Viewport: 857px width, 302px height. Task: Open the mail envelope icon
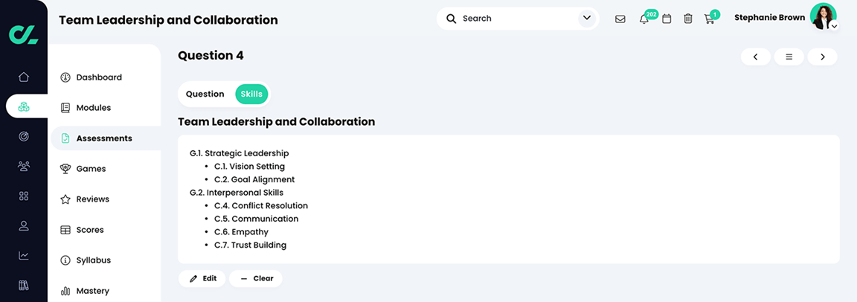[620, 19]
